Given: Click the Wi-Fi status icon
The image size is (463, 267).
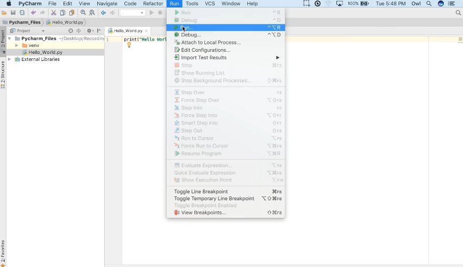Looking at the screenshot, I should pyautogui.click(x=328, y=4).
